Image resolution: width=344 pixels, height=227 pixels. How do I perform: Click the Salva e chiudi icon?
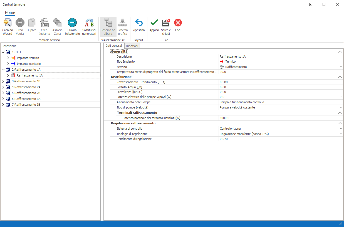166,23
